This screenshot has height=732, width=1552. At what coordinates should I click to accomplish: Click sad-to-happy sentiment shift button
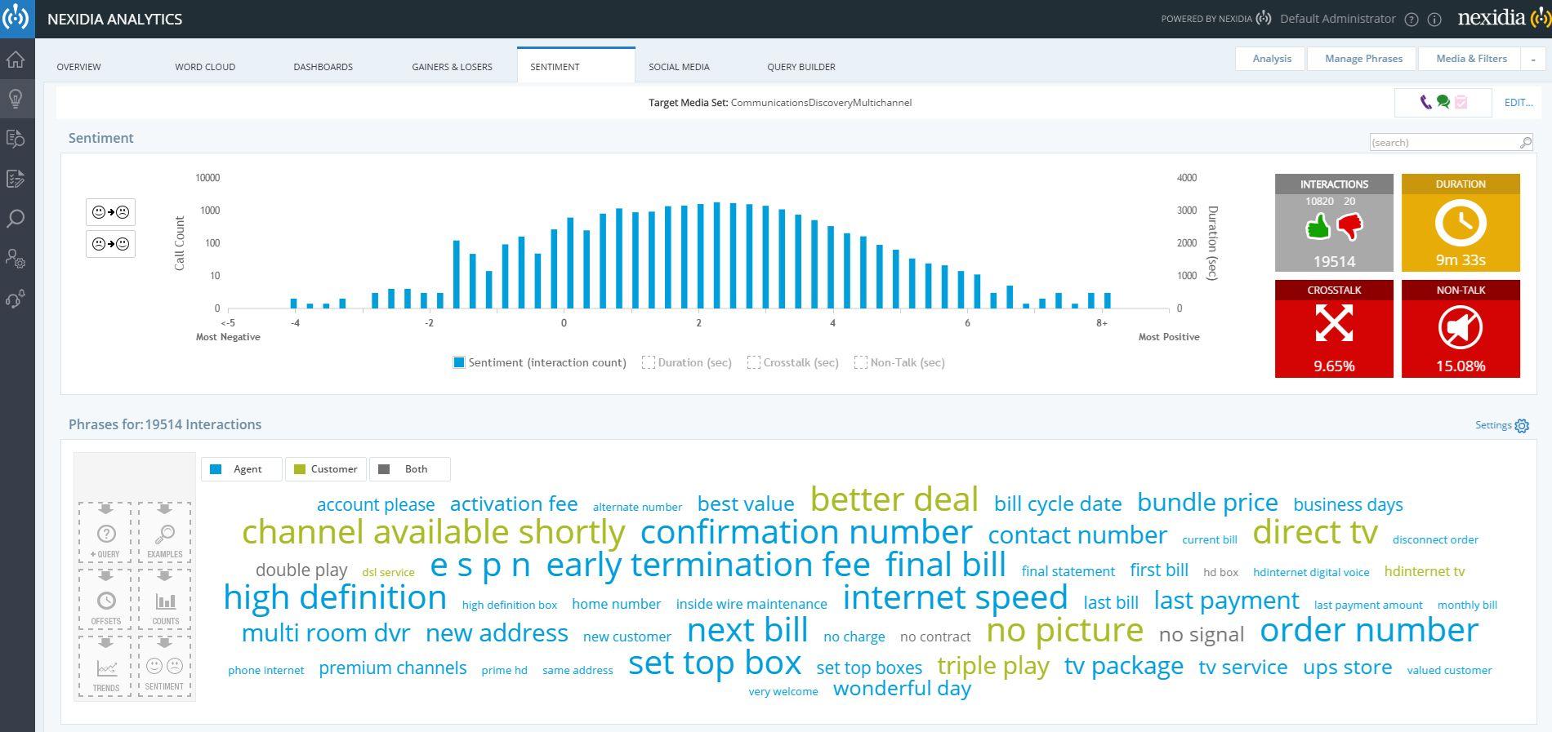pos(110,244)
